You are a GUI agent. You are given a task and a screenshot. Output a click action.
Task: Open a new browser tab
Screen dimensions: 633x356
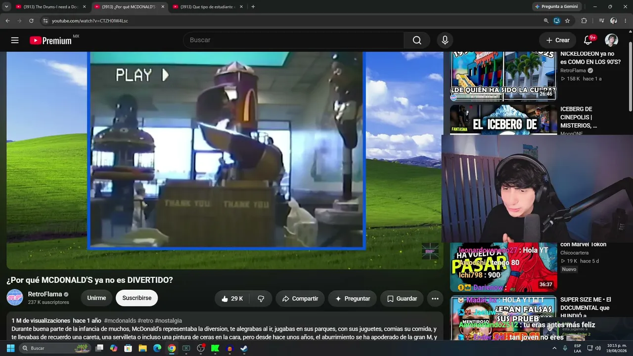pyautogui.click(x=253, y=6)
